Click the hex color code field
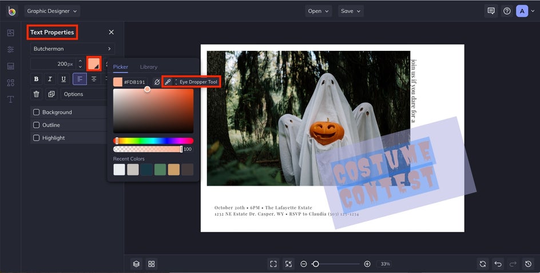Image resolution: width=540 pixels, height=273 pixels. point(135,82)
